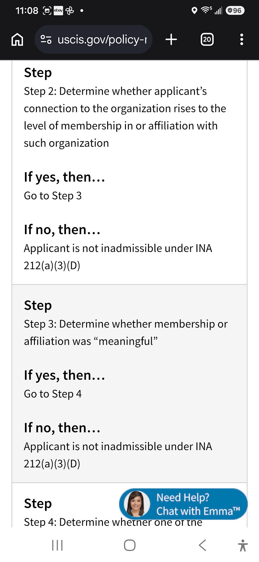The height and width of the screenshot is (562, 259).
Task: Tap the Android home navigation button
Action: [129, 545]
